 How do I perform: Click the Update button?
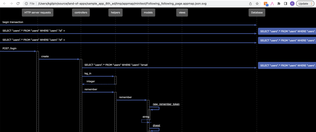[303, 3]
